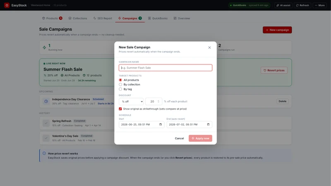Click the 3d 2h remaining text
Screen dimensions: 331x186
[x=87, y=81]
